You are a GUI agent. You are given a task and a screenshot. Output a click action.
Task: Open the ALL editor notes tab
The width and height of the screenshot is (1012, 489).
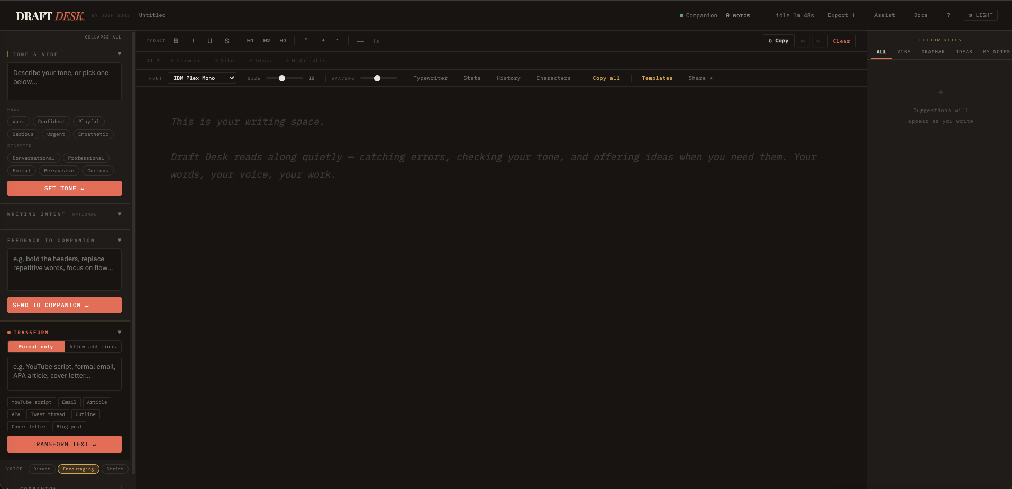click(881, 52)
